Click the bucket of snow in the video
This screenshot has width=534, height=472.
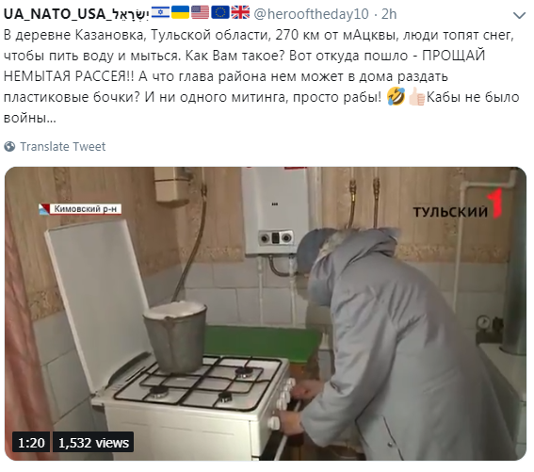175,336
